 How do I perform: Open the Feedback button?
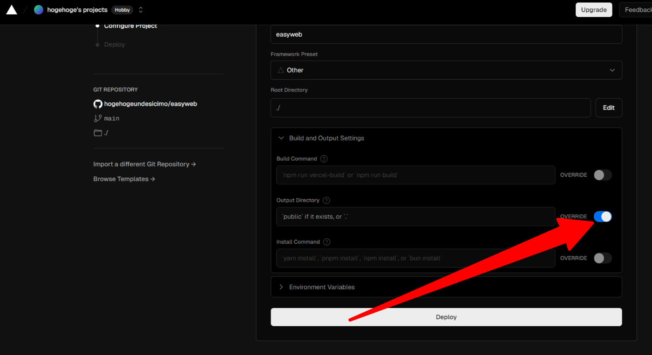pyautogui.click(x=637, y=10)
